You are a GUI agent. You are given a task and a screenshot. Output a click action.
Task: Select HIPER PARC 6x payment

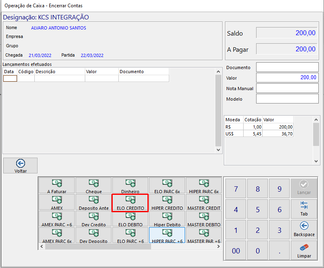click(204, 186)
